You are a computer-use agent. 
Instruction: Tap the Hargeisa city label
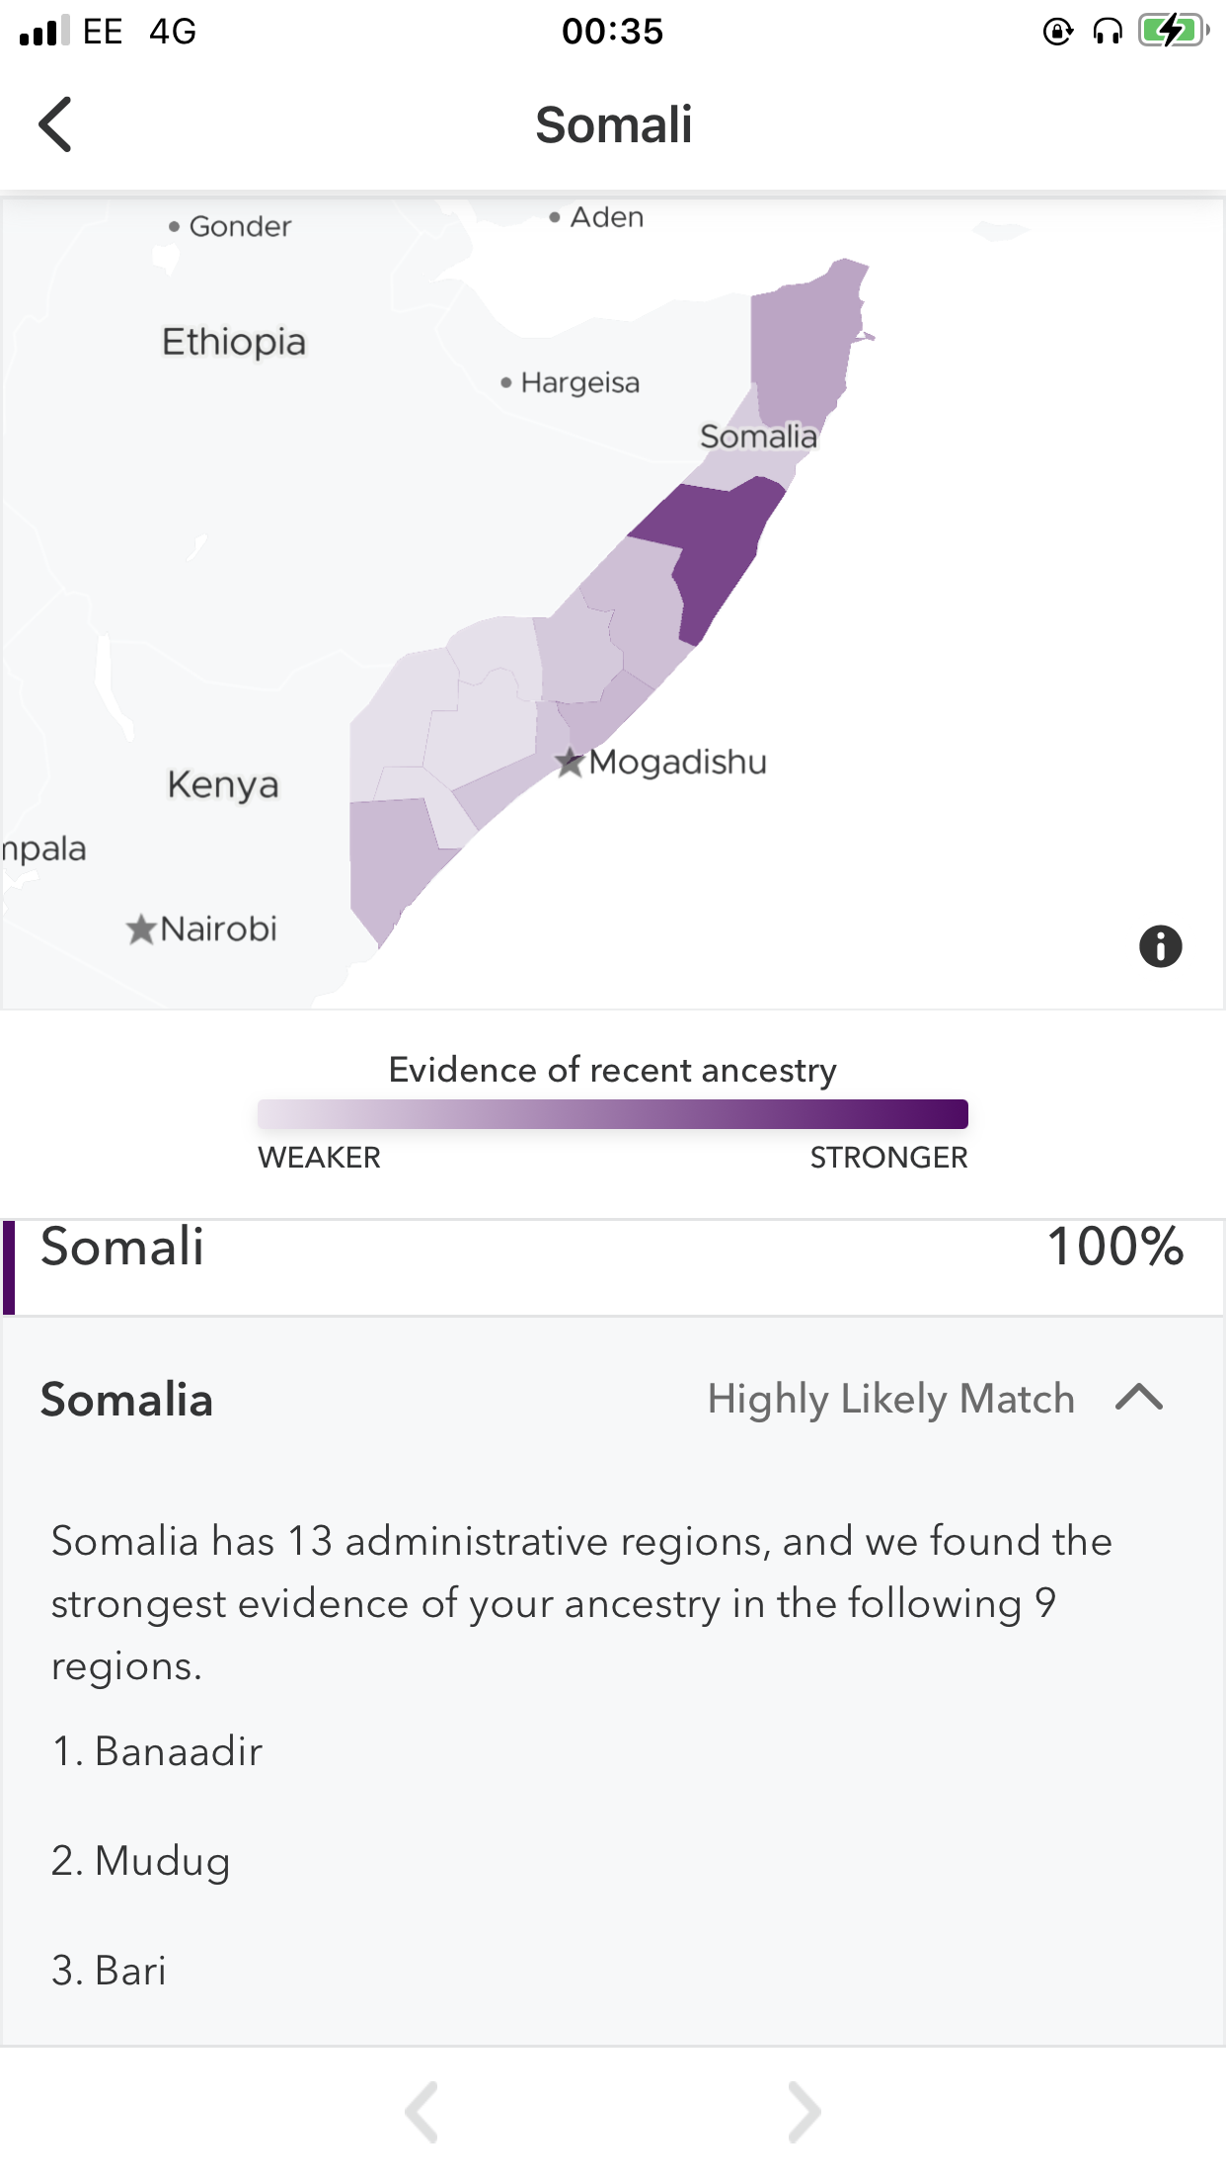point(579,382)
